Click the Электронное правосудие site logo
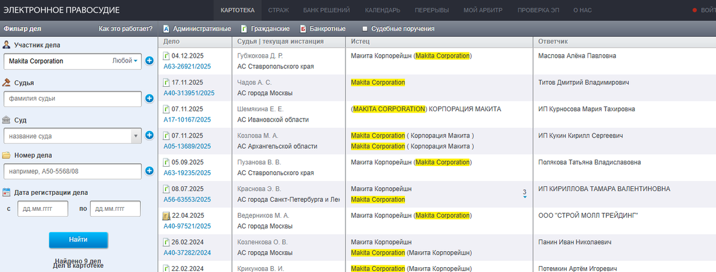 pos(61,10)
